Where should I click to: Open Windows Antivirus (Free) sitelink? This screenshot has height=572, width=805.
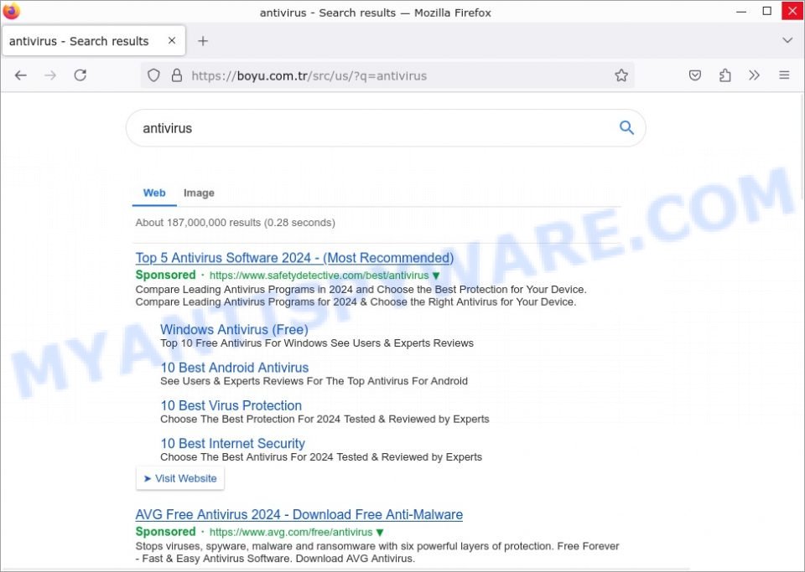[x=234, y=330]
